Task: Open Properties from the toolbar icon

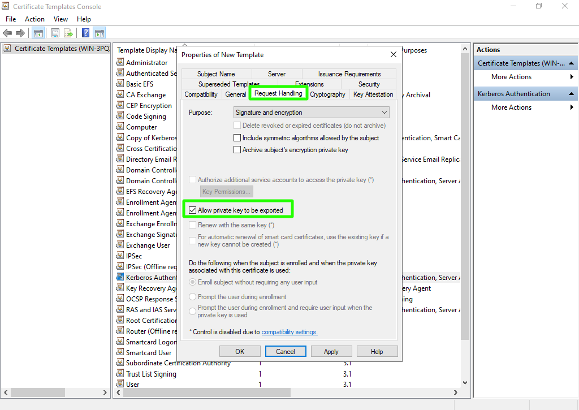Action: coord(55,33)
